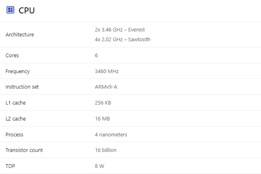261x174 pixels.
Task: Select the L2 cache label
Action: (x=16, y=119)
